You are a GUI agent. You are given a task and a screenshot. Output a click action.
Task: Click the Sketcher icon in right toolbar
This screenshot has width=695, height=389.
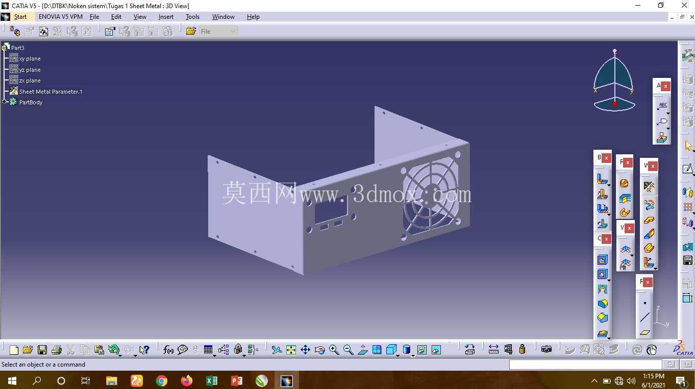click(x=688, y=169)
